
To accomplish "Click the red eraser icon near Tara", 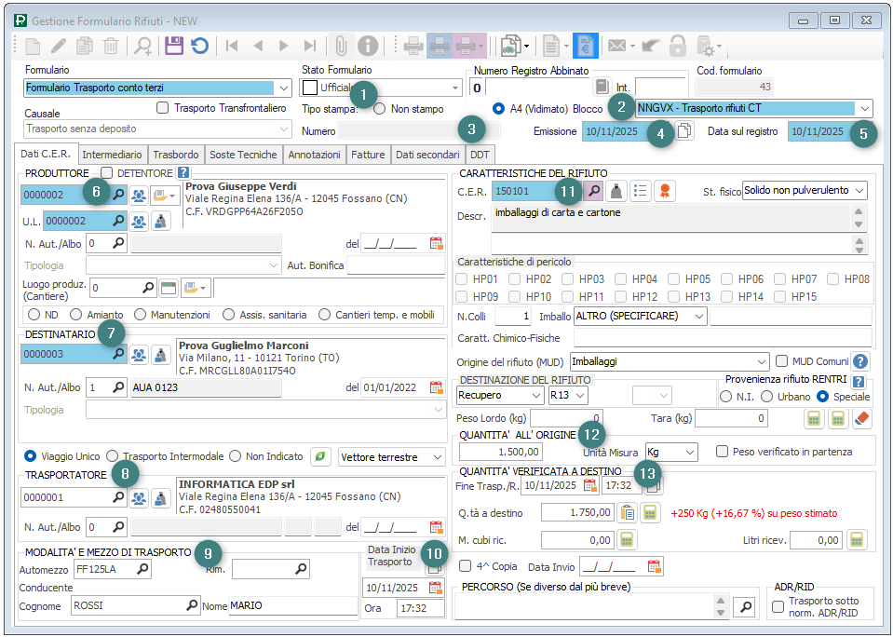I will (861, 419).
